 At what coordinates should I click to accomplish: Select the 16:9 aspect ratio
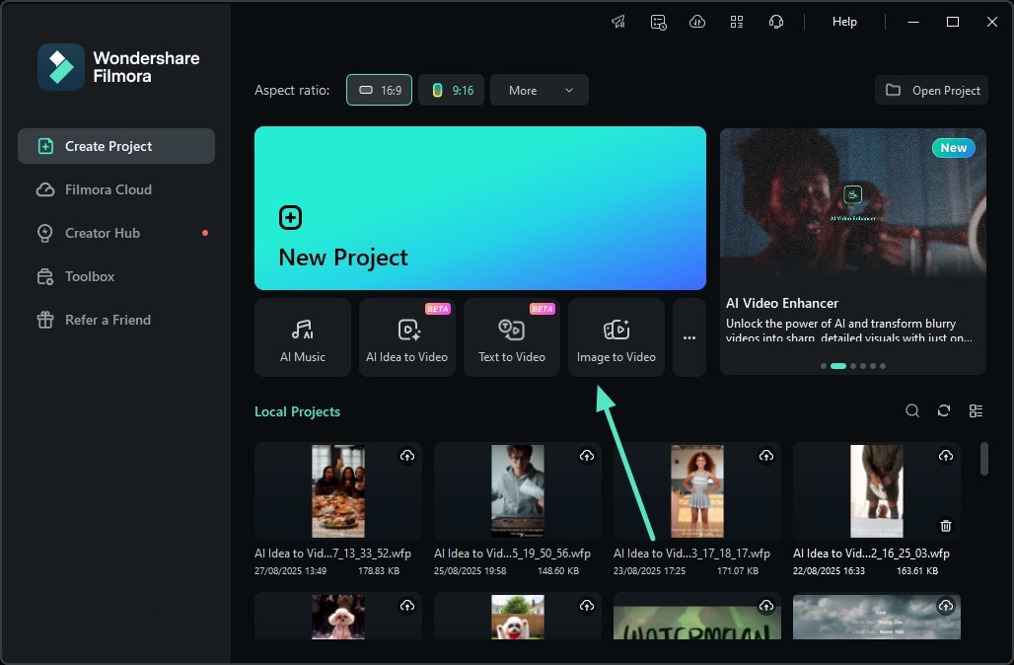pyautogui.click(x=379, y=90)
